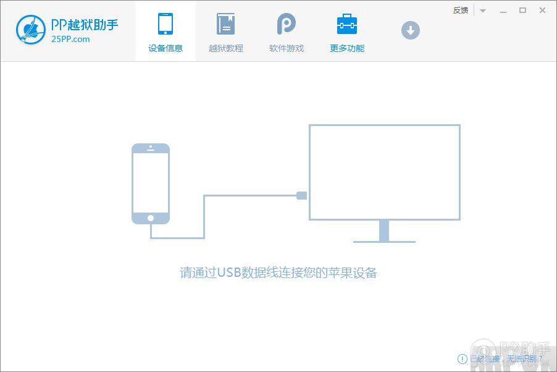557x372 pixels.
Task: Click the monitor illustration graphic
Action: coord(384,172)
